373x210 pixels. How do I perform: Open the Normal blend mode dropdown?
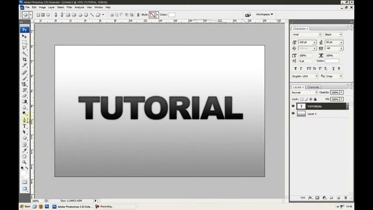[x=316, y=92]
